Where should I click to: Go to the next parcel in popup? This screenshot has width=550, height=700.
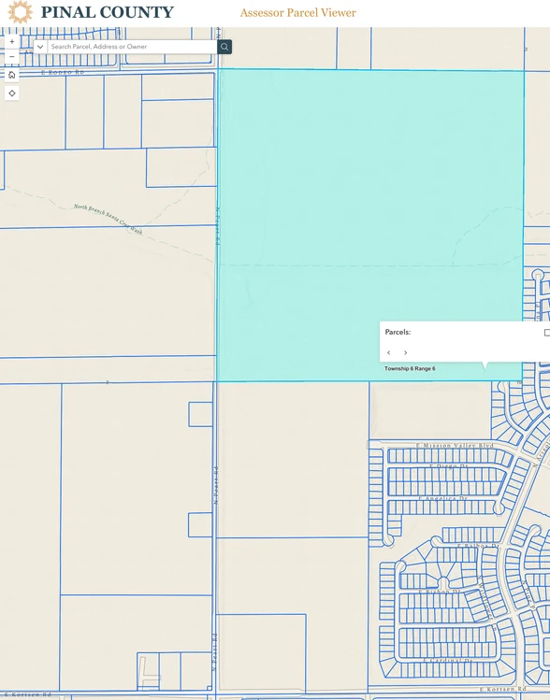click(405, 352)
